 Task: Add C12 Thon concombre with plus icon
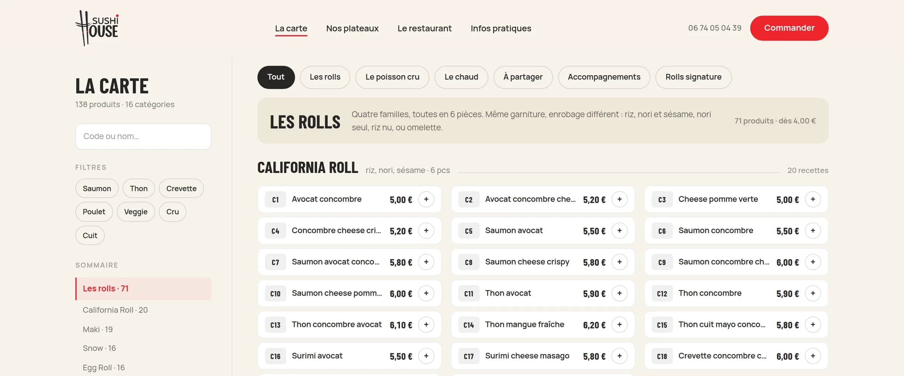(813, 293)
